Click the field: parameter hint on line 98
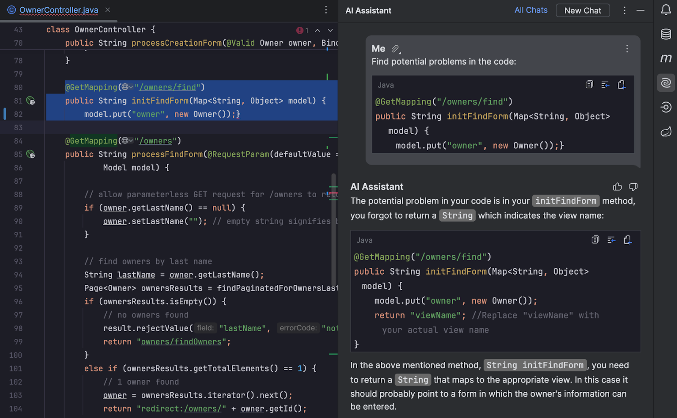Image resolution: width=677 pixels, height=418 pixels. (x=206, y=328)
